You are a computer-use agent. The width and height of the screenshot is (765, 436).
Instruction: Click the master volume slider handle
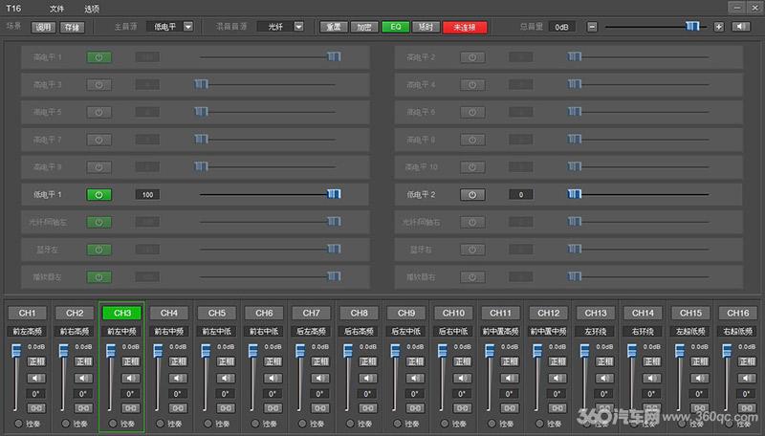(692, 26)
